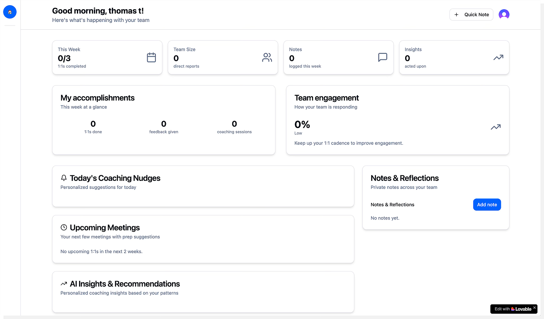Click "Keep up your 1:1 cadence" message
The height and width of the screenshot is (319, 544).
coord(349,143)
